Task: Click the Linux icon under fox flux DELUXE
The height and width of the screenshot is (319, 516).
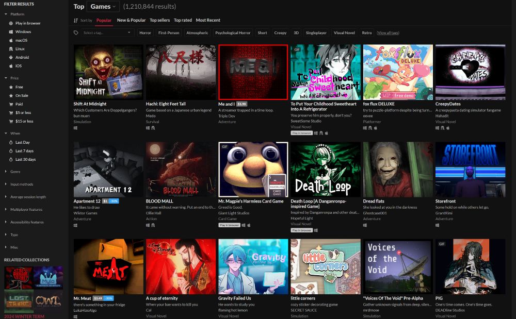Action: pos(370,128)
